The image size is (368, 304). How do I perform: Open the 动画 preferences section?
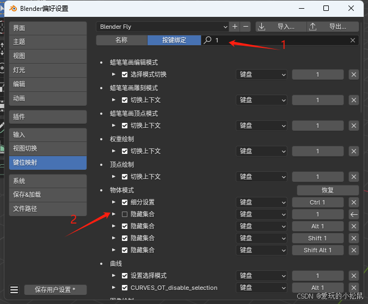tap(48, 98)
